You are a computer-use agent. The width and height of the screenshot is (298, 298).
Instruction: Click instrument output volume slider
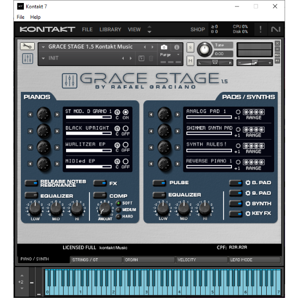(x=254, y=63)
